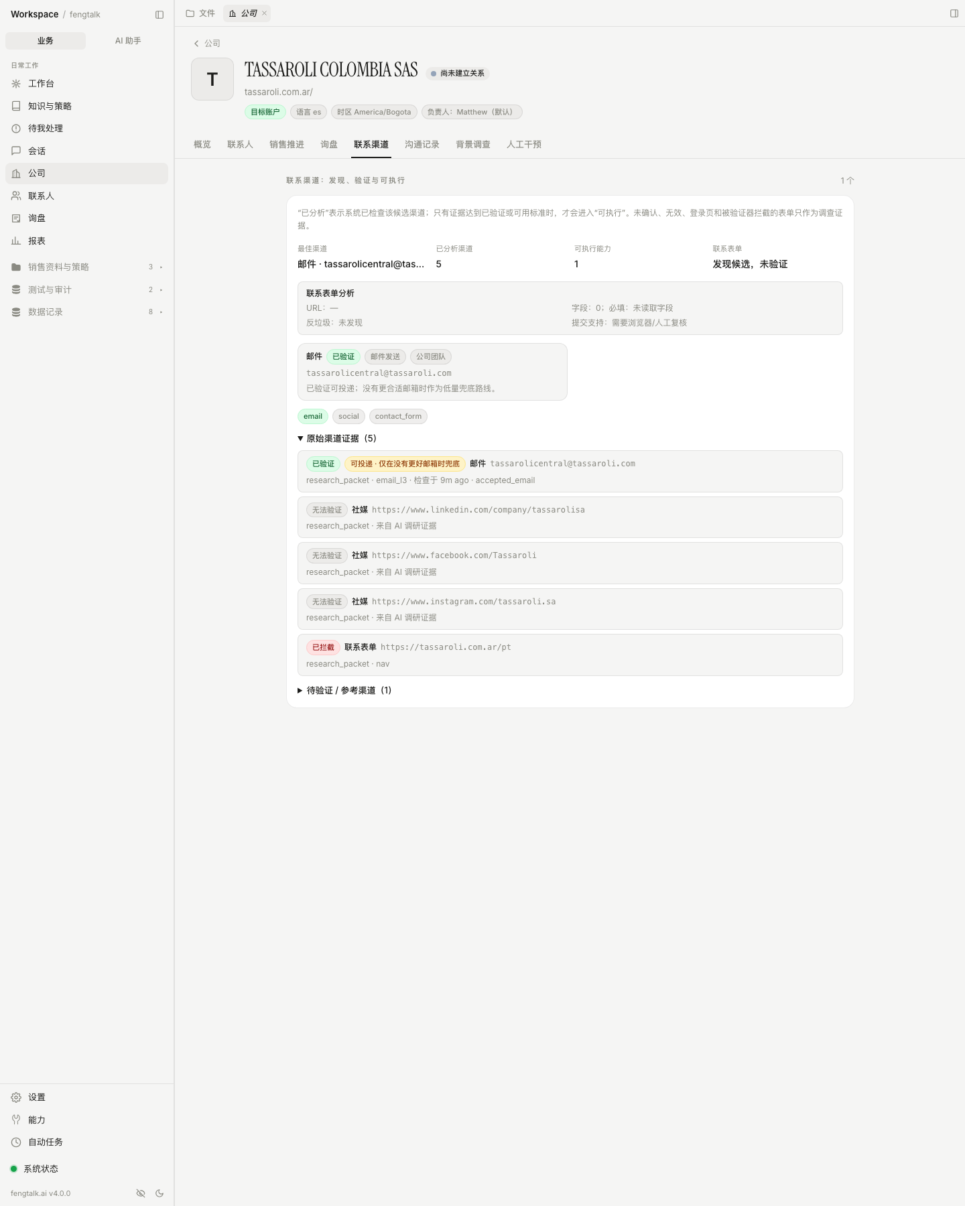Expand 待验证 / 参考渠道 (1) section
The width and height of the screenshot is (965, 1206).
(344, 691)
